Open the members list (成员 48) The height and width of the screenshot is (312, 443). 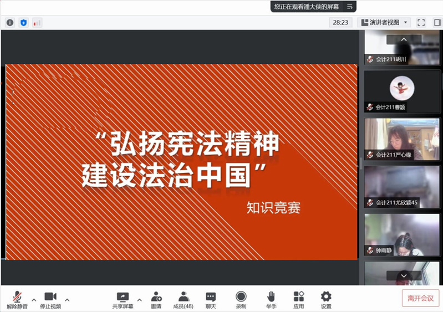tap(184, 299)
